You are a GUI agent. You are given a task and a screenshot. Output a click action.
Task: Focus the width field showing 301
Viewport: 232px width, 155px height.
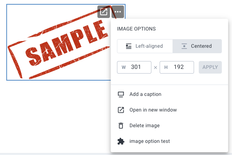134,67
